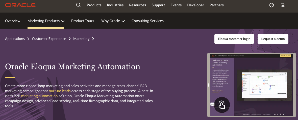The image size is (298, 120).
Task: Tap the touch hand icon on product tour
Action: click(222, 105)
